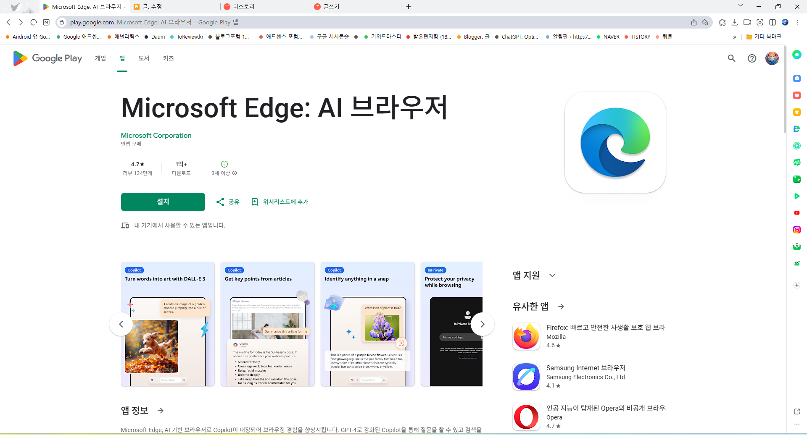
Task: Toggle split view from the toolbar
Action: point(773,22)
